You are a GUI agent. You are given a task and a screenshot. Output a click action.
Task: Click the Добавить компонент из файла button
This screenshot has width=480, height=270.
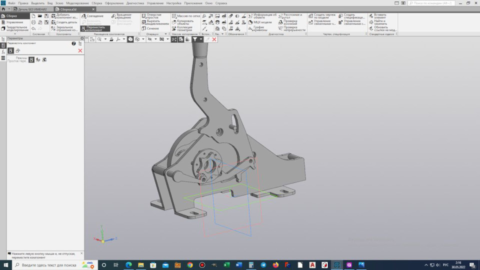coord(64,16)
